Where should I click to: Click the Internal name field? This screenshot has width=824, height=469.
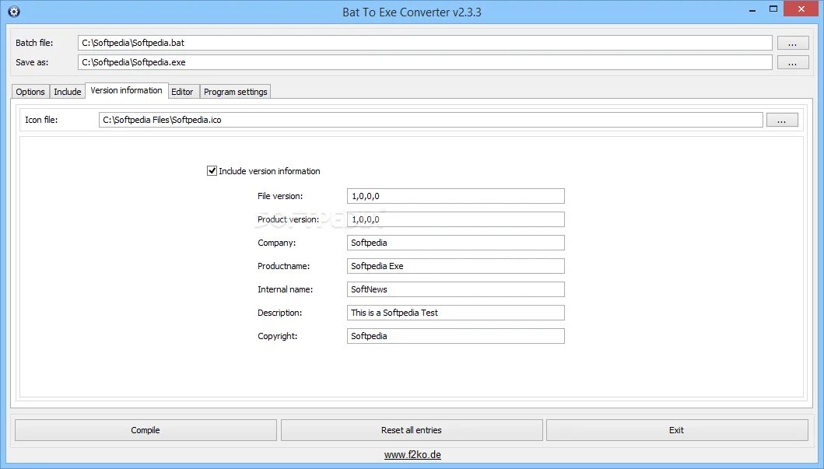click(x=456, y=289)
